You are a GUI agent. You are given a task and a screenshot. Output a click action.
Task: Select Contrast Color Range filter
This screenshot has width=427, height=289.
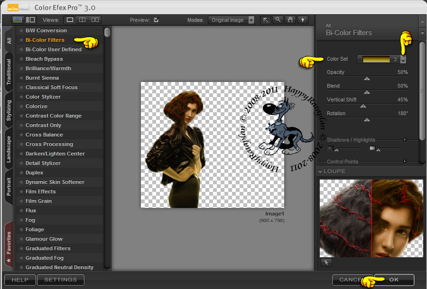pos(53,116)
